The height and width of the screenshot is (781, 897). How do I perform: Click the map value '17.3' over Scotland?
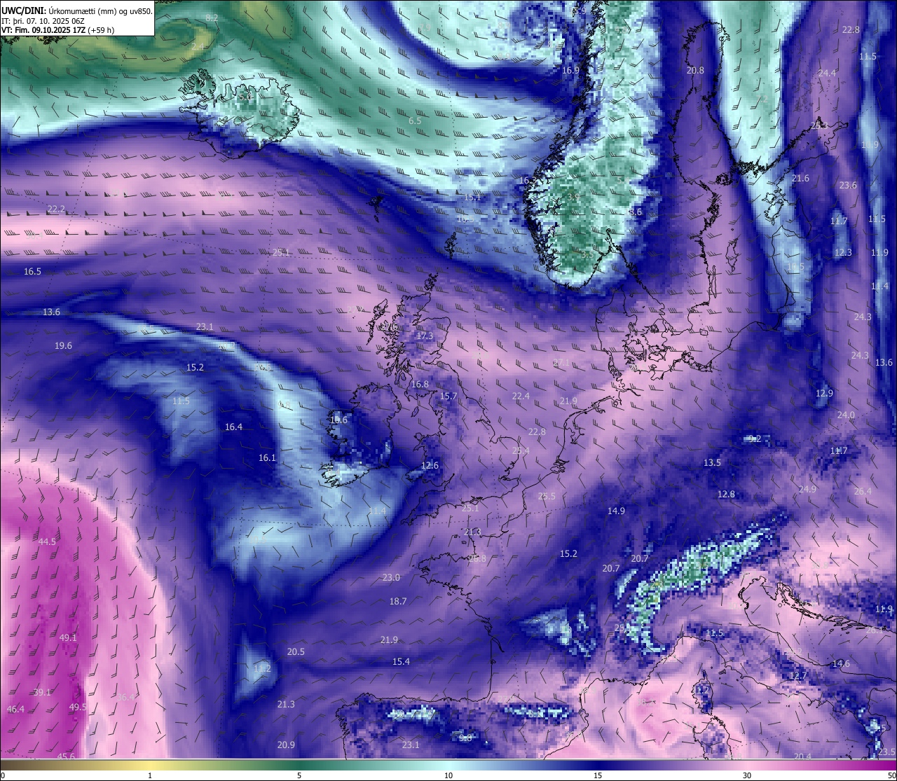point(425,336)
